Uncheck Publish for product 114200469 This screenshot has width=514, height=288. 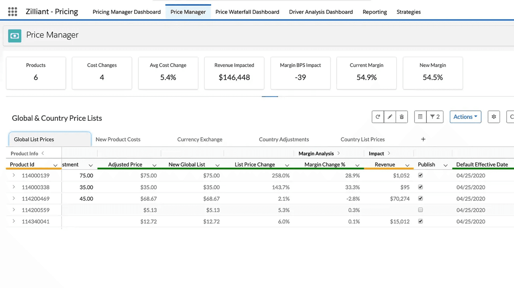point(420,198)
